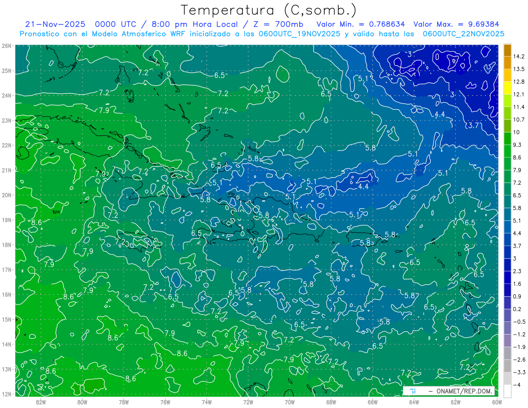Click the colorbar label "-1.9"

(520, 347)
